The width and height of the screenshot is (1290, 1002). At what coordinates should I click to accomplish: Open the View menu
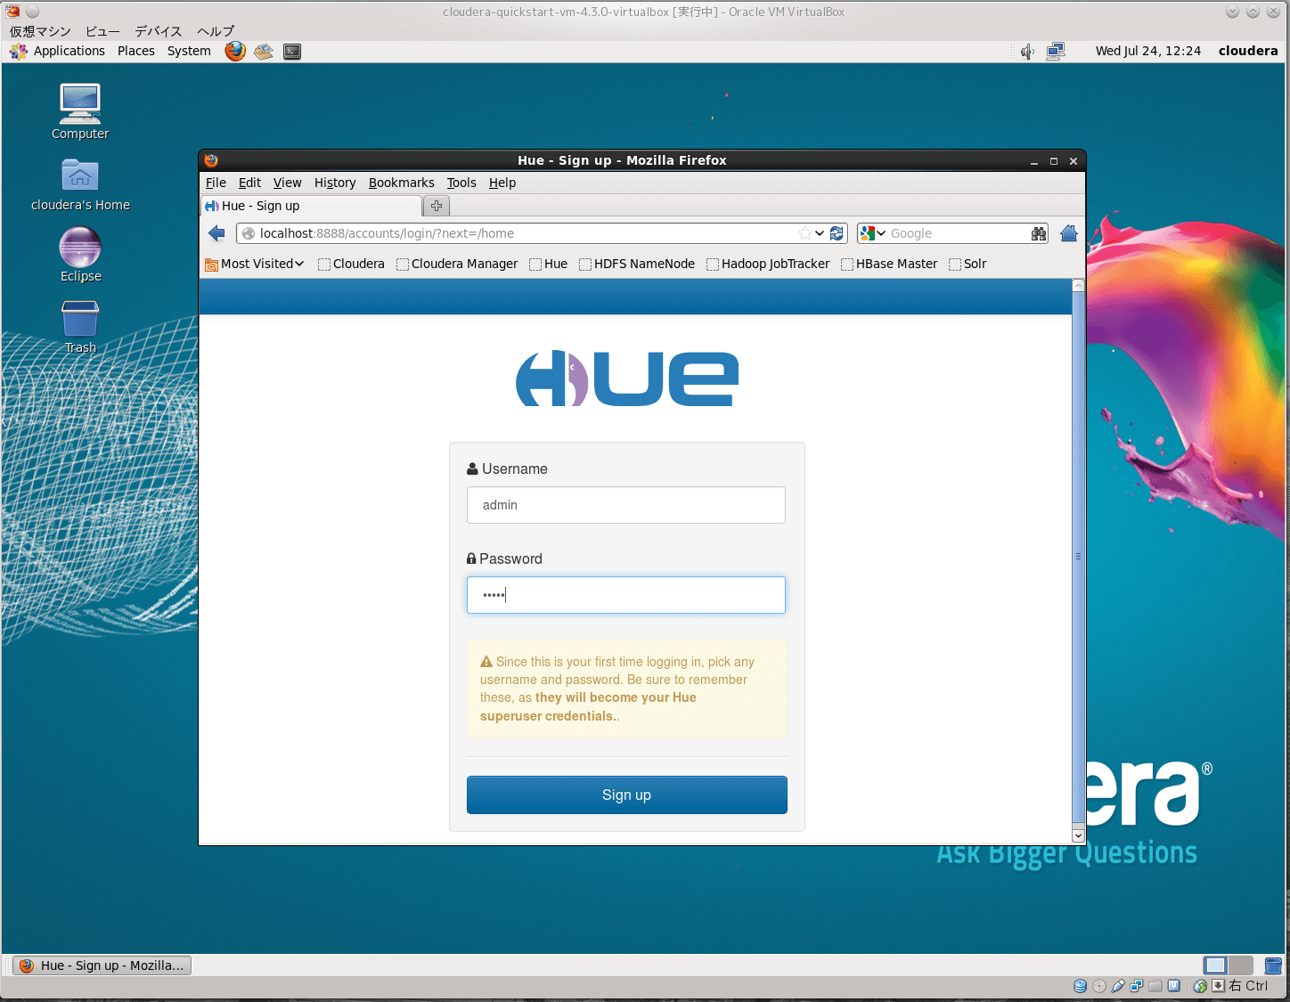coord(287,183)
